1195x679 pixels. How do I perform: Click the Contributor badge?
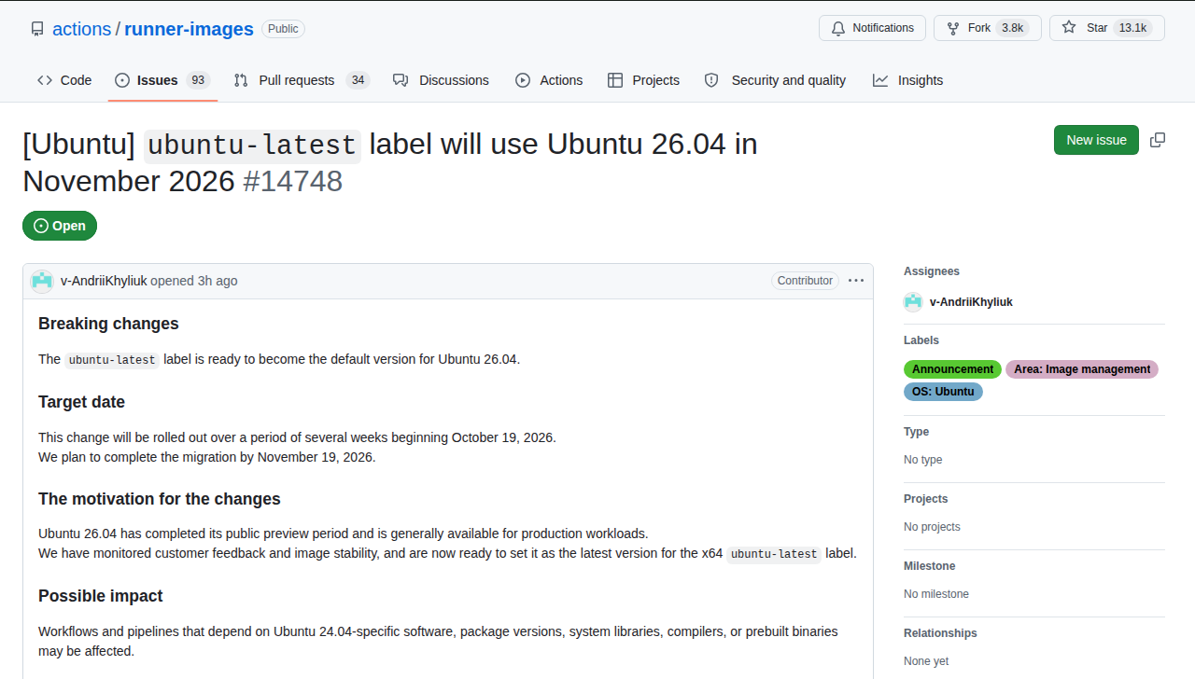[x=805, y=281]
